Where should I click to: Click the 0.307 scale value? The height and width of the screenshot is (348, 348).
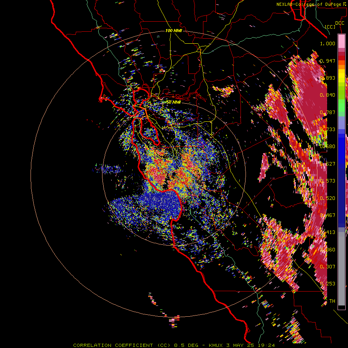coord(328,266)
